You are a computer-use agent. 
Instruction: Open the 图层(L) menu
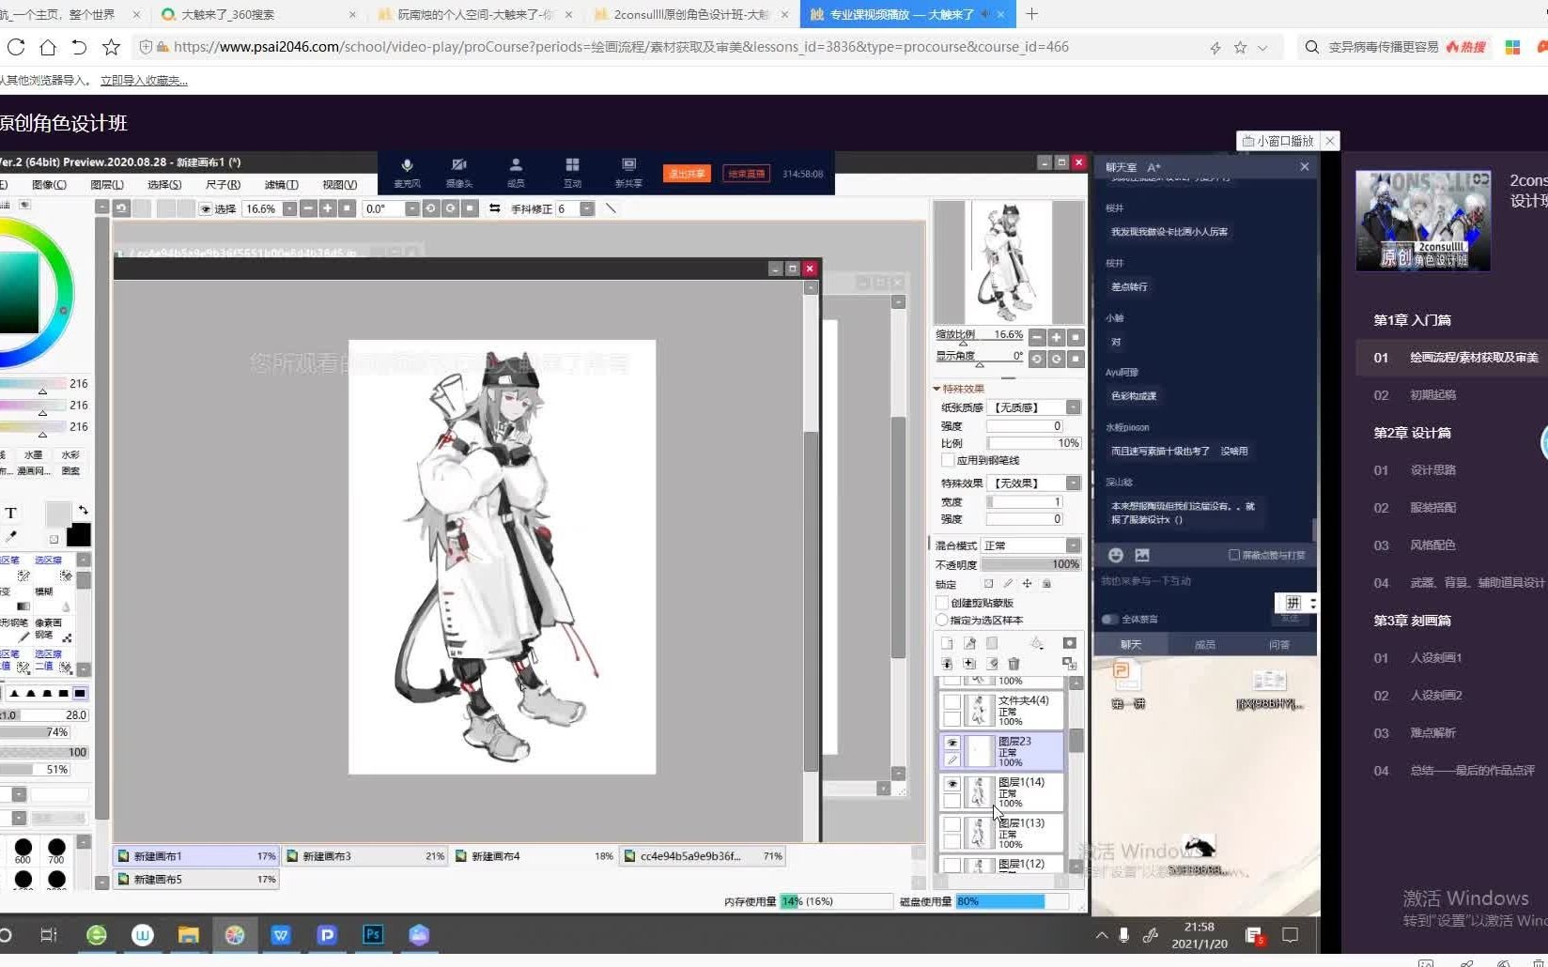107,185
